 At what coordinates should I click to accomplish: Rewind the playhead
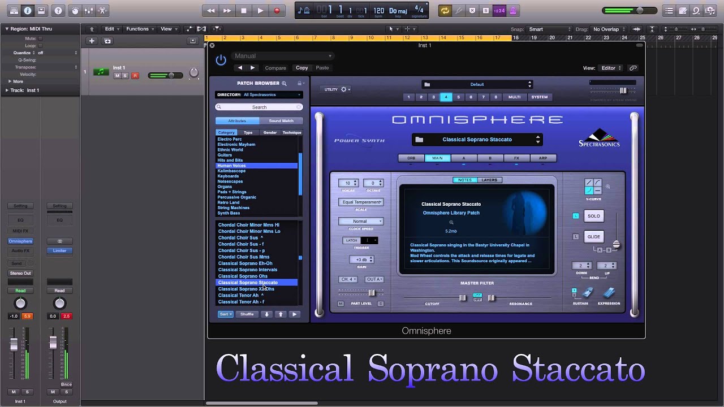pyautogui.click(x=211, y=10)
